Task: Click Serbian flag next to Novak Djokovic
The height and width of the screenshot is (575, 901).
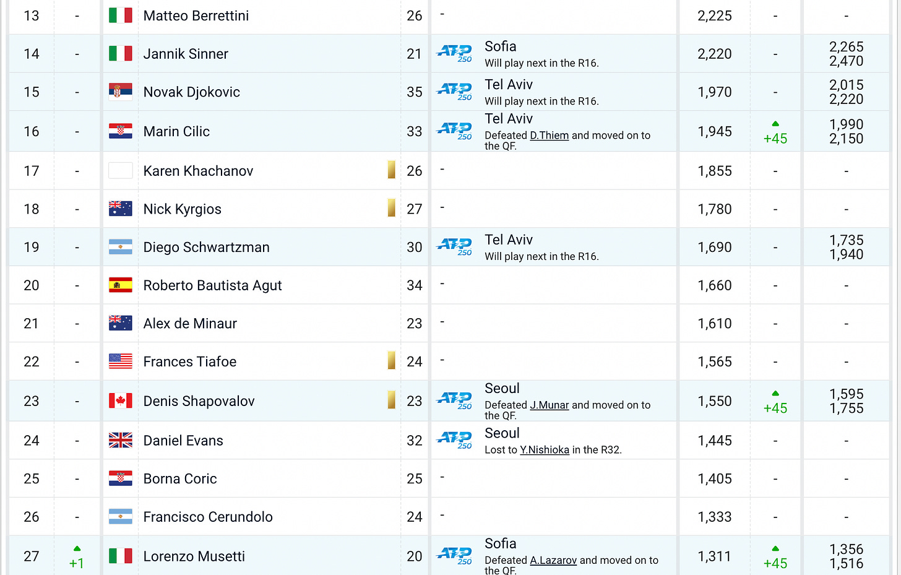Action: [x=120, y=92]
